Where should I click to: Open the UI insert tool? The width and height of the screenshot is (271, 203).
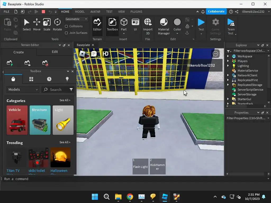click(x=135, y=25)
